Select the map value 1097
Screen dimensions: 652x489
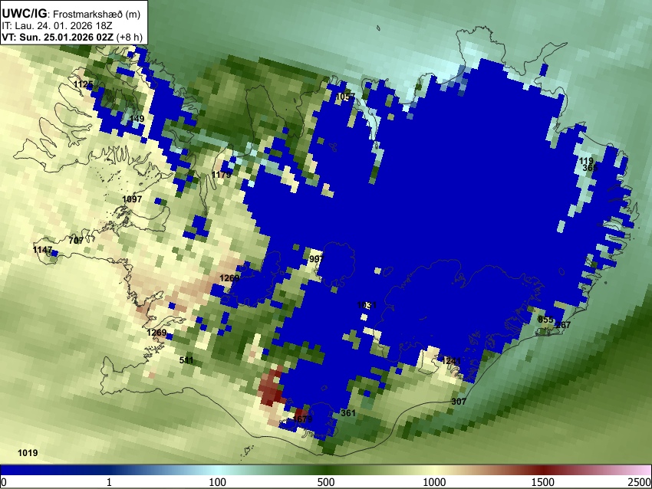[x=132, y=199]
